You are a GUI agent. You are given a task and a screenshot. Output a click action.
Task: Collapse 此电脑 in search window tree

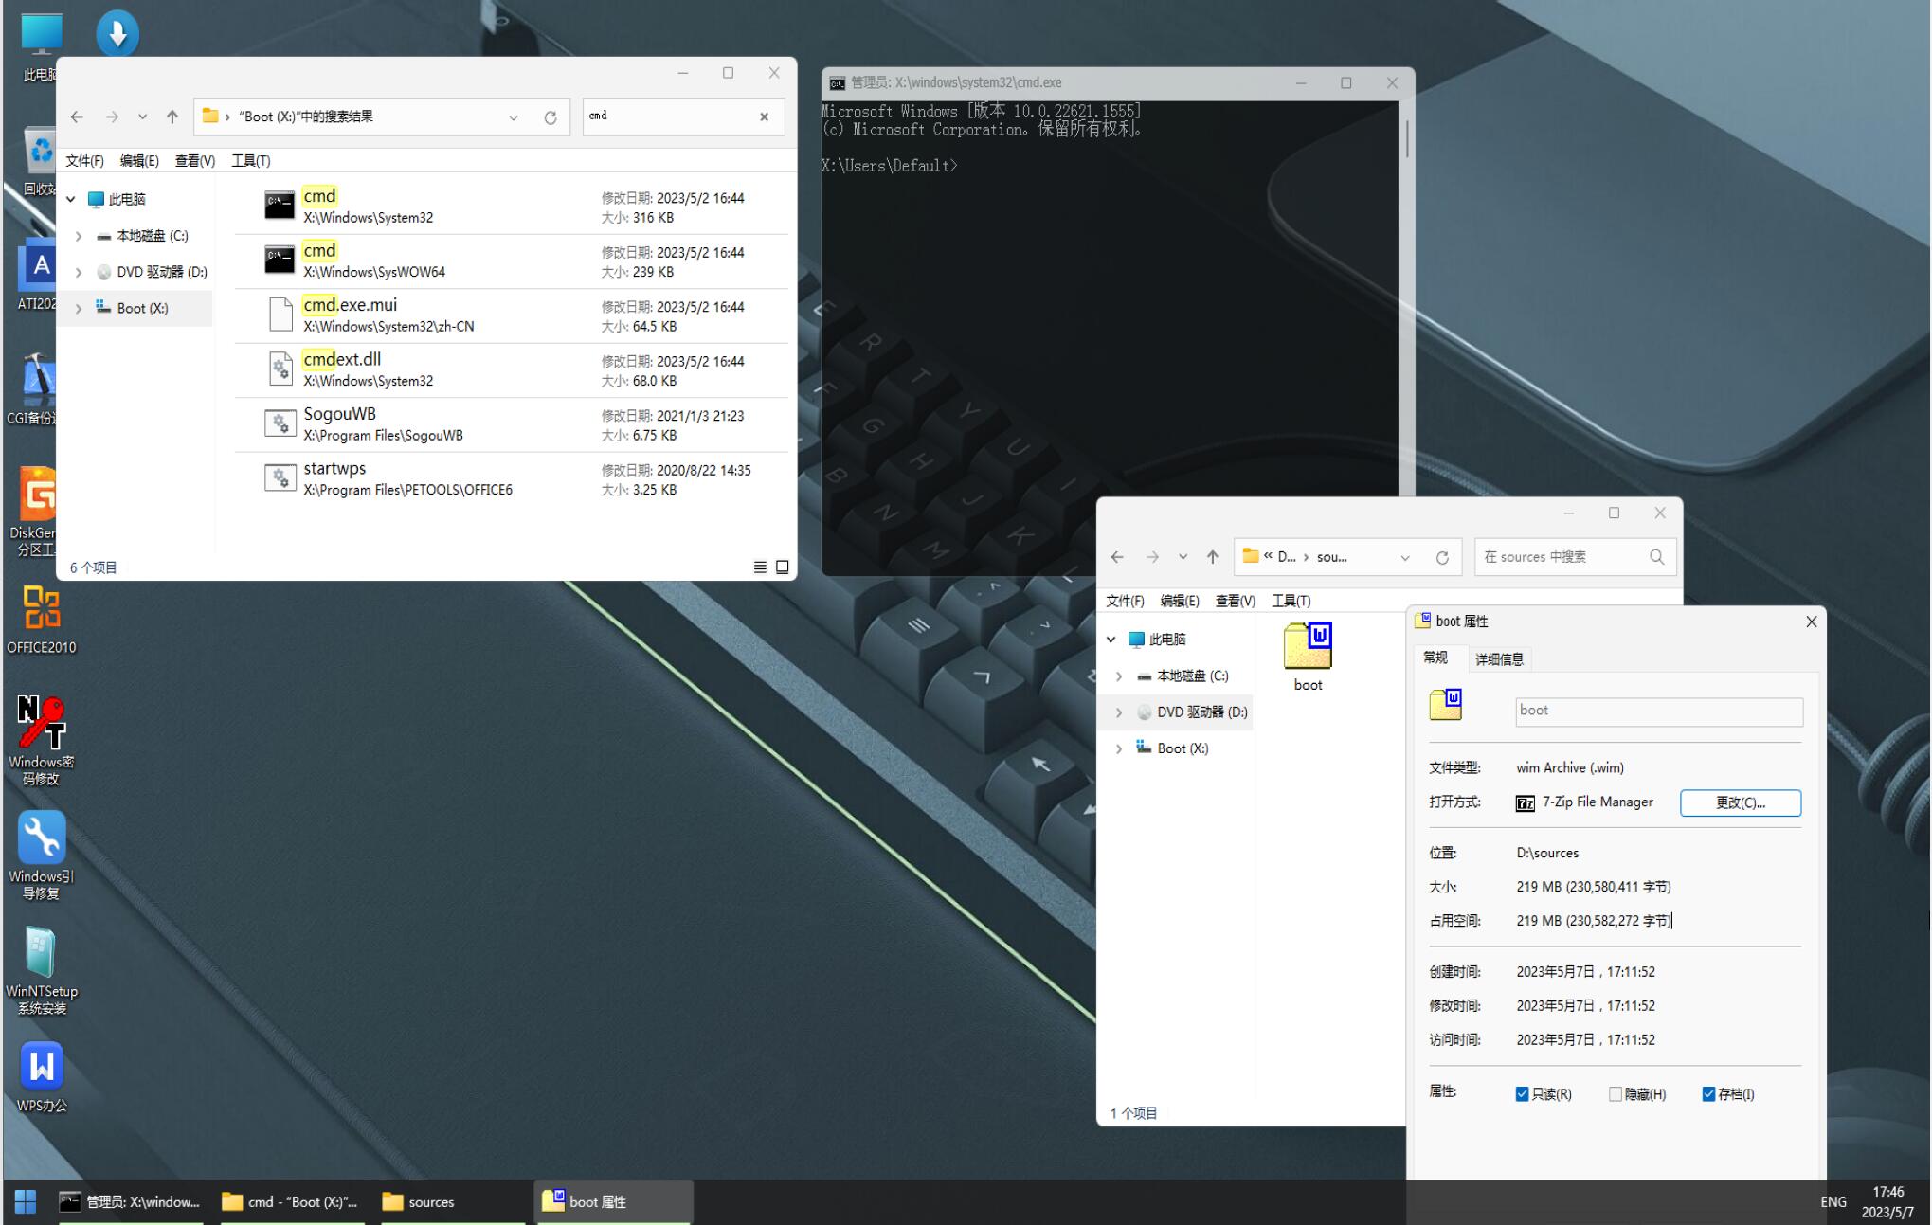pyautogui.click(x=71, y=199)
